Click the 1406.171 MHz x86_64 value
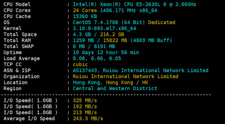The image size is (225, 124). click(129, 11)
